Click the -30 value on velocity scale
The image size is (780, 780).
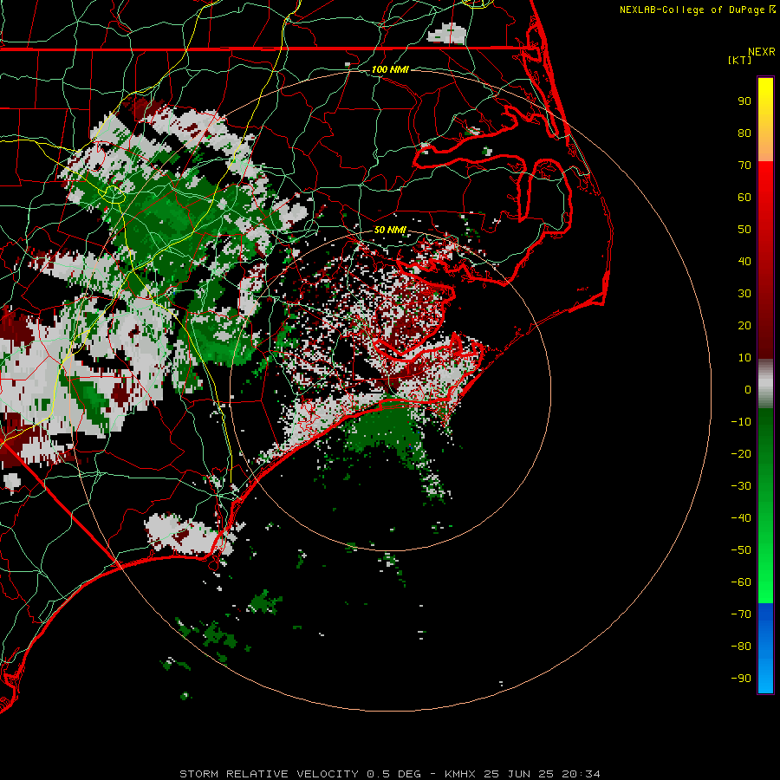[x=741, y=486]
